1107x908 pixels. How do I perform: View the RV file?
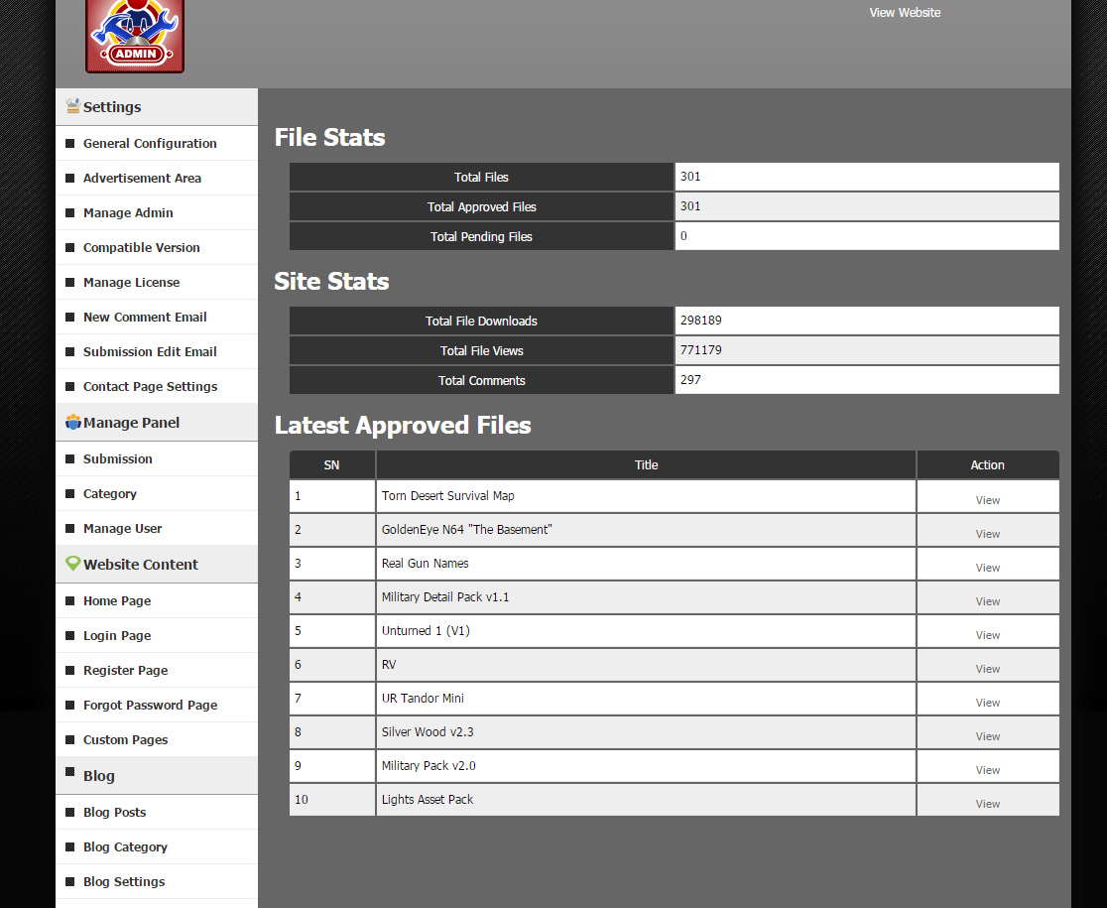(x=987, y=669)
